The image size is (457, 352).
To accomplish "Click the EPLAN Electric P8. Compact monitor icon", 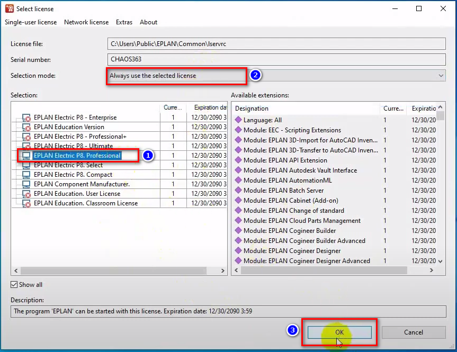I will (26, 175).
